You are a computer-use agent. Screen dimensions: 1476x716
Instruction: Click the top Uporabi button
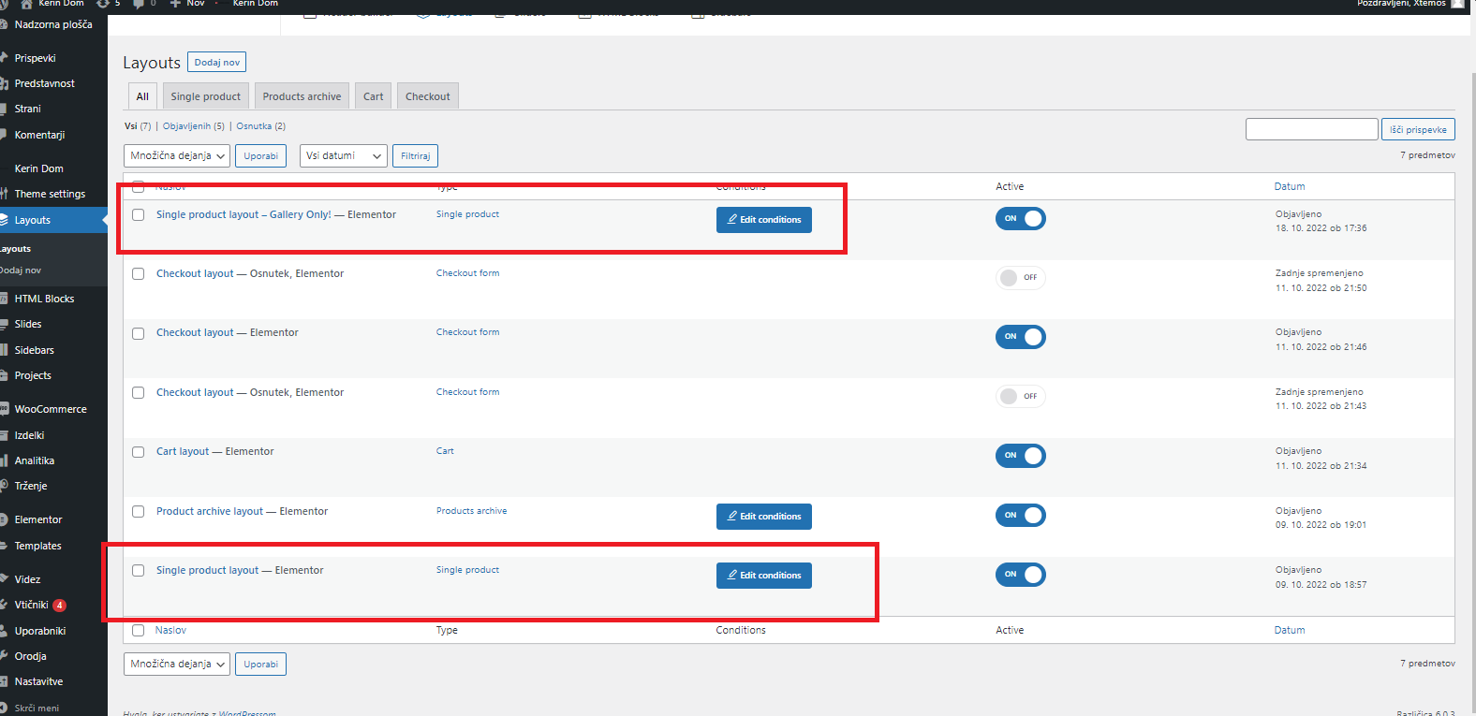tap(260, 155)
